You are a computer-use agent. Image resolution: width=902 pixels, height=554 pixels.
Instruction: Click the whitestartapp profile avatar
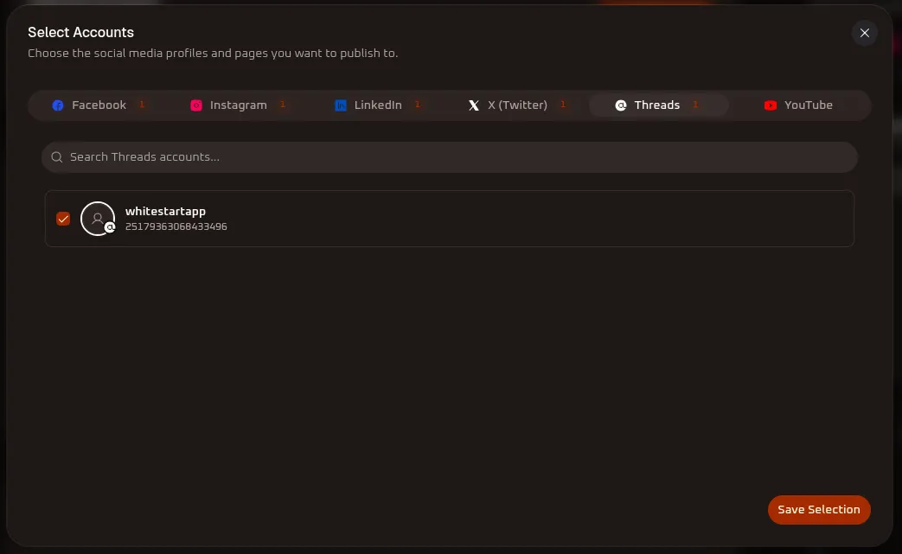(x=98, y=219)
